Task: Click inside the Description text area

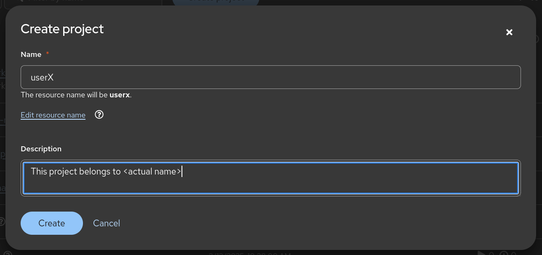Action: pos(270,178)
